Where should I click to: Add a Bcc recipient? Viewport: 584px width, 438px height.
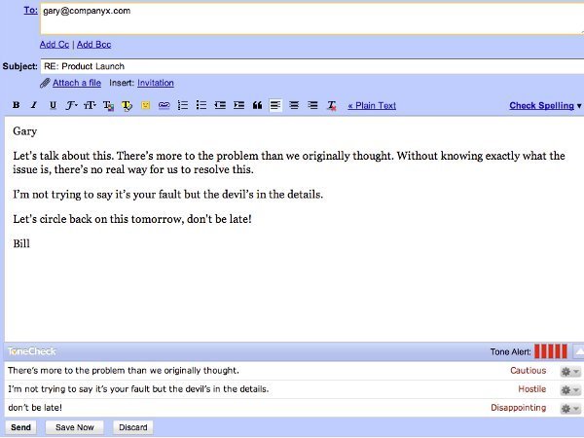93,45
